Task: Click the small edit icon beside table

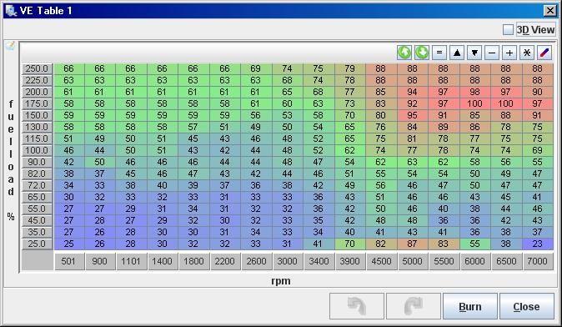Action: coord(10,46)
